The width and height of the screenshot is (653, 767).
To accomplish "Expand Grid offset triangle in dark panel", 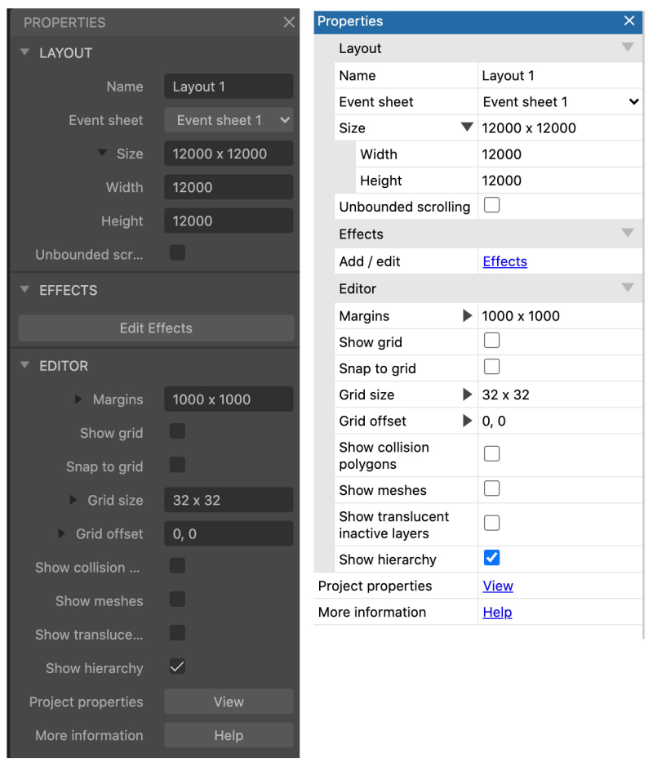I will (x=61, y=533).
